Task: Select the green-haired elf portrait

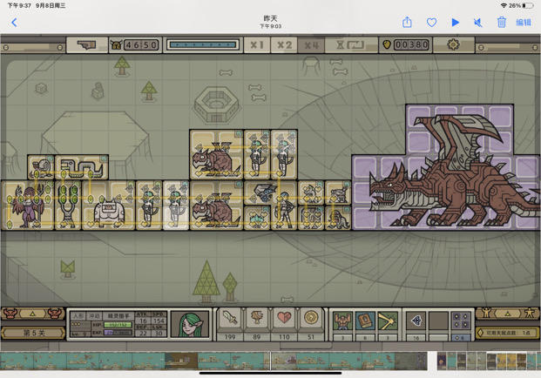Action: coord(190,324)
